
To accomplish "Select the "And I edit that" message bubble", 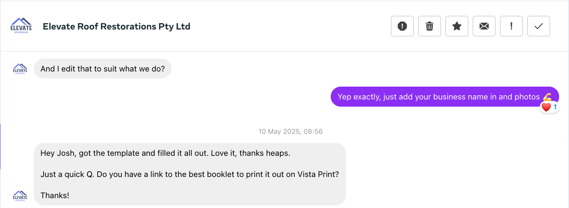I will (x=103, y=69).
